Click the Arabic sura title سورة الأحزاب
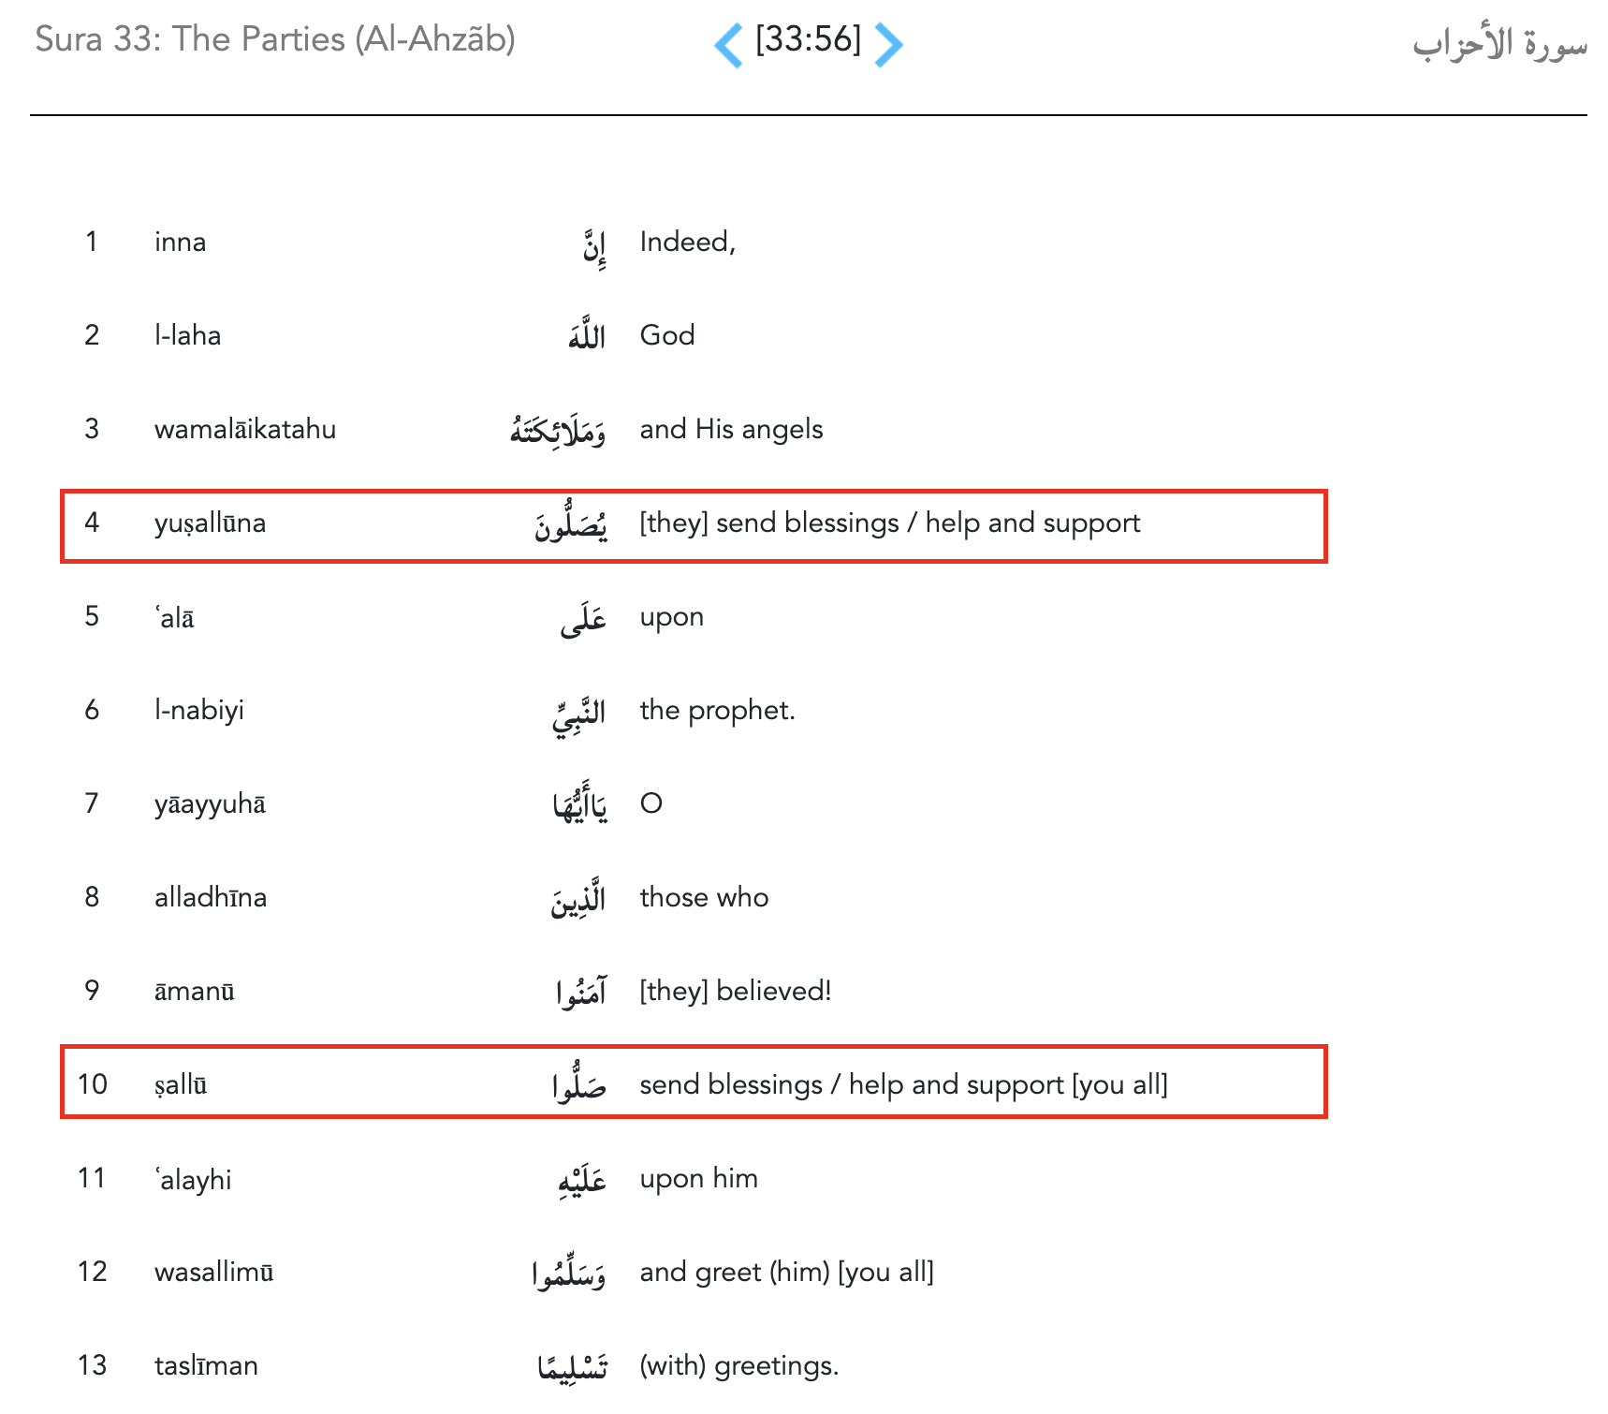Viewport: 1608px width, 1414px height. (x=1499, y=43)
